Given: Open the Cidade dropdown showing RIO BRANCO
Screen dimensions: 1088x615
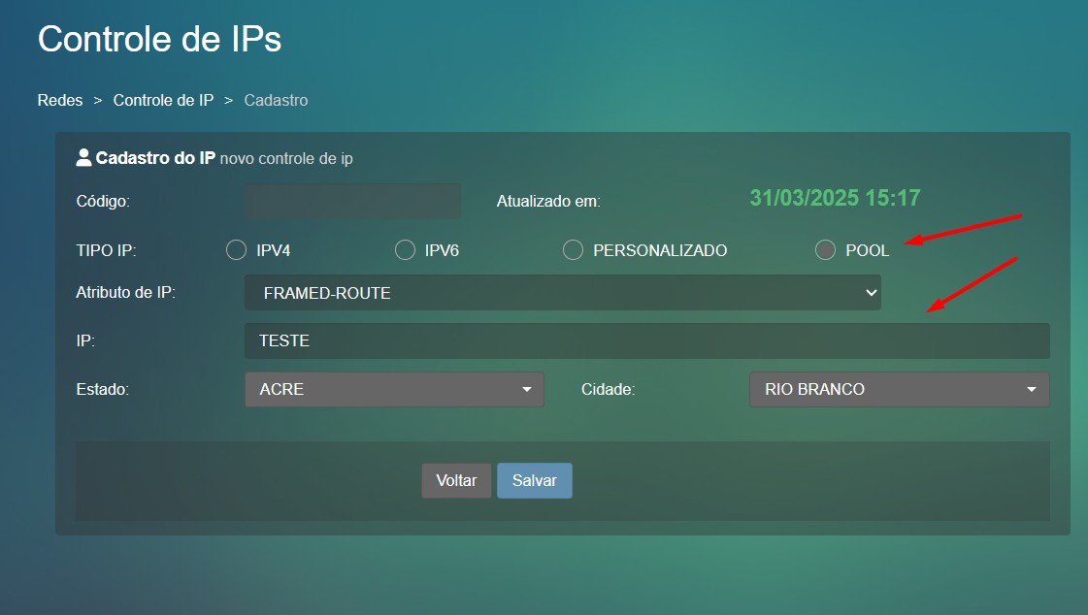Looking at the screenshot, I should pyautogui.click(x=899, y=389).
